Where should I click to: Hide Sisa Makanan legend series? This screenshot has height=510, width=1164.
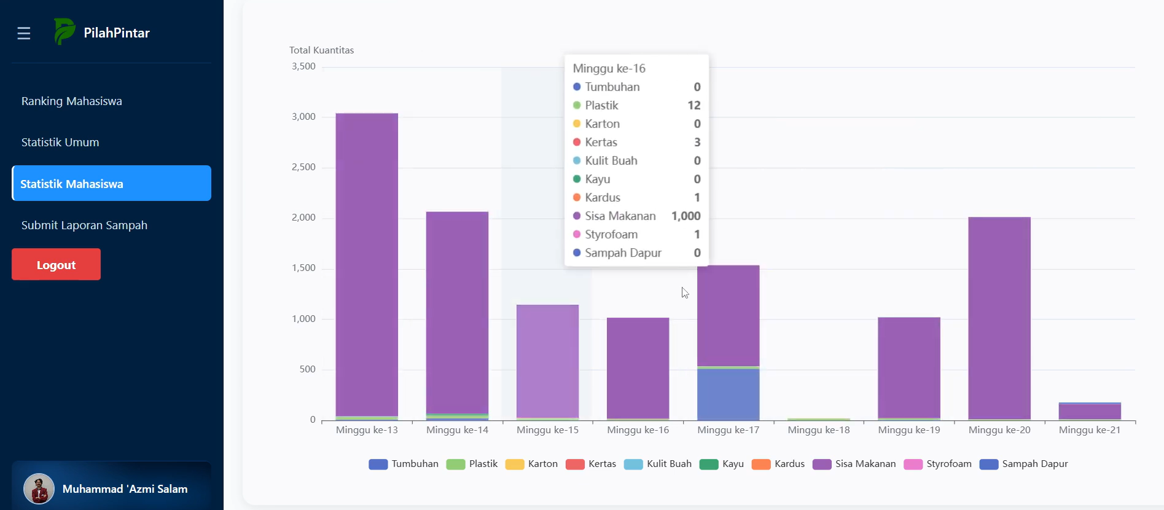pos(854,464)
